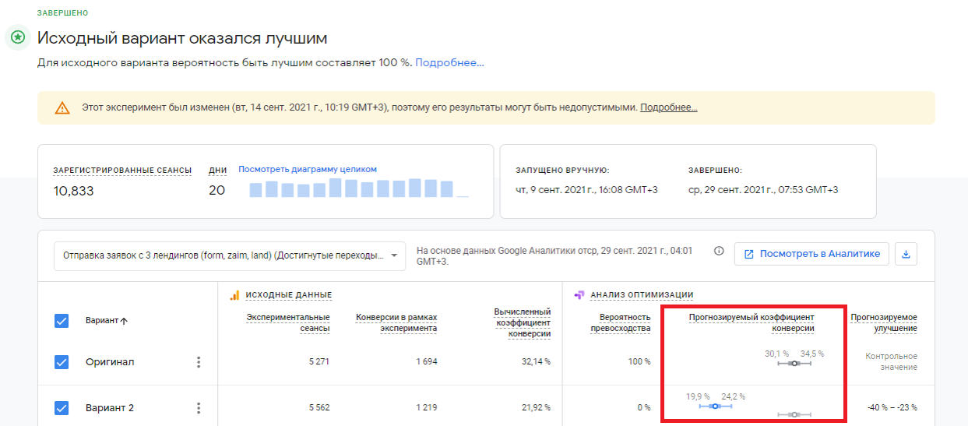Toggle the header Вариант select-all checkbox
This screenshot has height=426, width=968.
click(x=62, y=320)
